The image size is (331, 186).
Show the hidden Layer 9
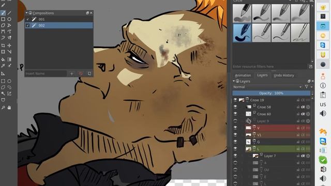point(235,121)
